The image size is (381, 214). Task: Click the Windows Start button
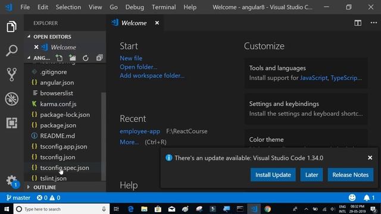tap(7, 209)
